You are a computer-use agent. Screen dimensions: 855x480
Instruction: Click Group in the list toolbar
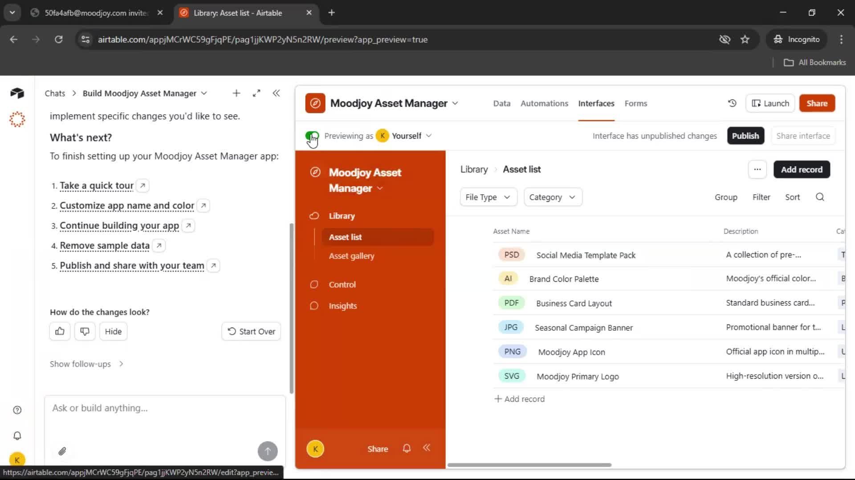pyautogui.click(x=726, y=197)
